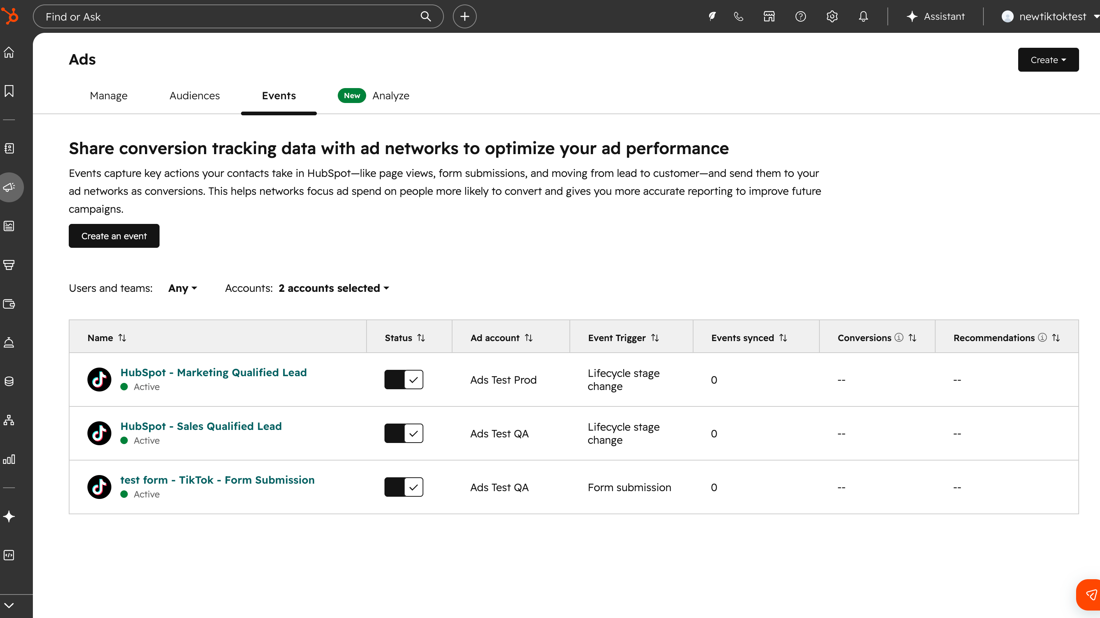Open the Automation hierarchy sidebar icon
This screenshot has height=618, width=1100.
point(9,420)
